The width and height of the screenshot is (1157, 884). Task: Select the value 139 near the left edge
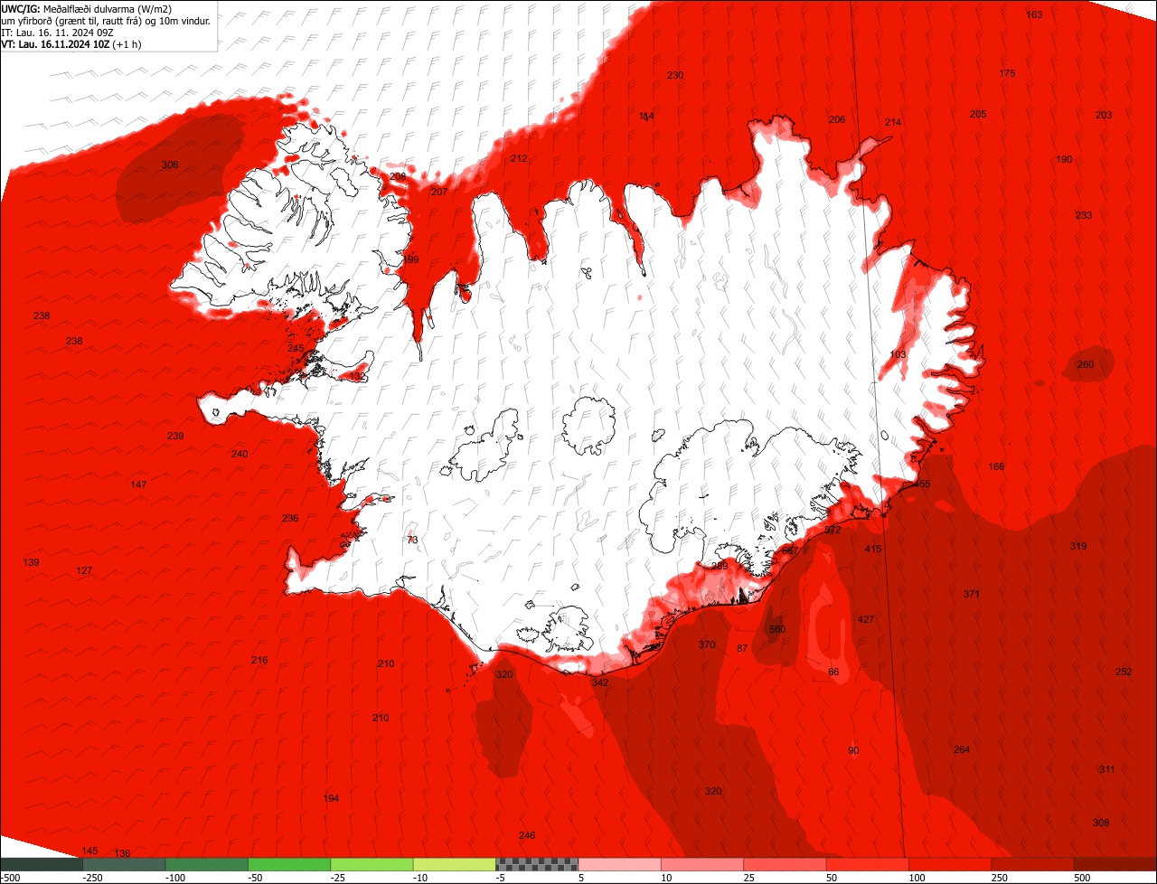[x=31, y=562]
